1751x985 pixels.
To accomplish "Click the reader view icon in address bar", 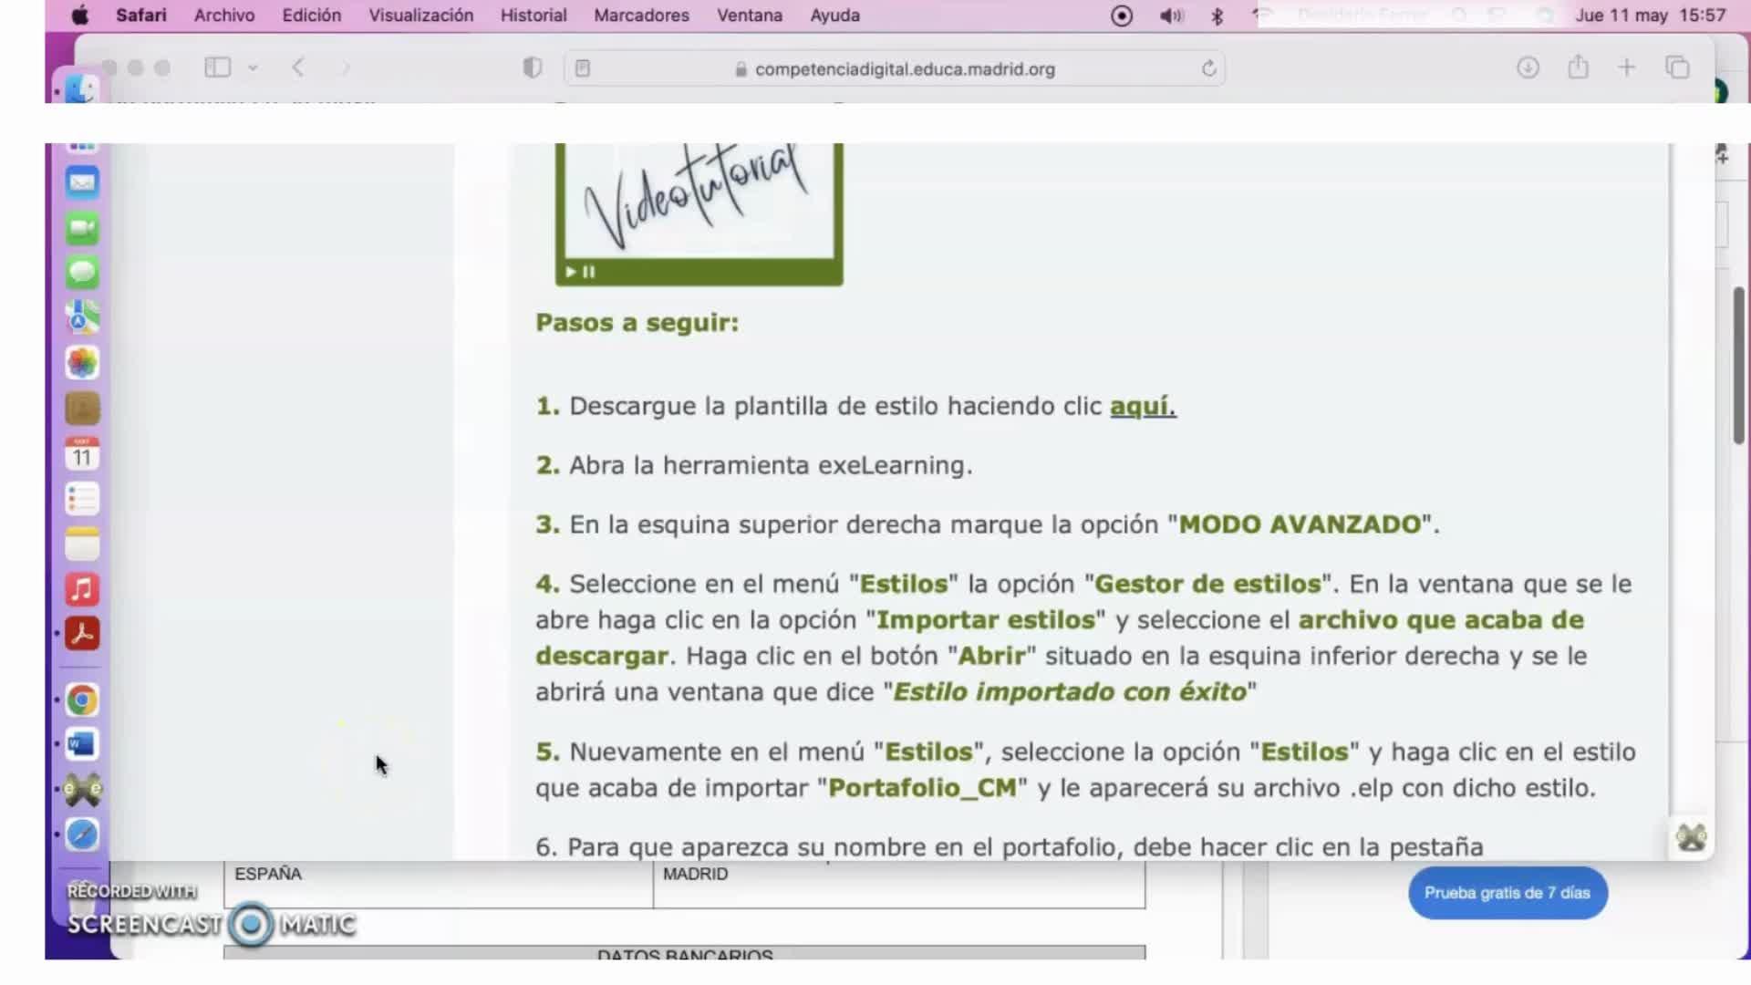I will (583, 68).
